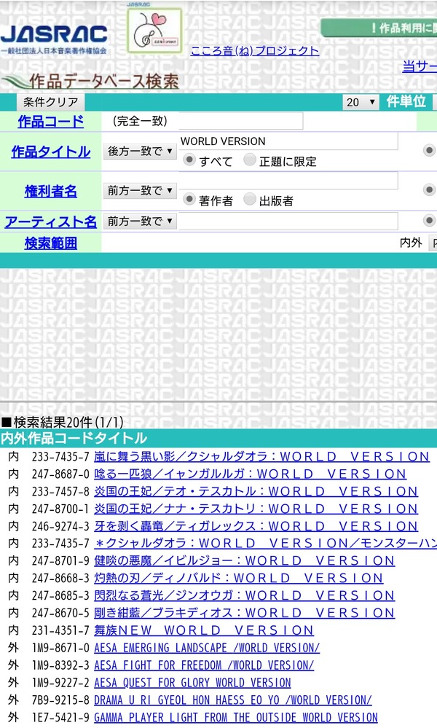This screenshot has height=728, width=437.
Task: Focus the 作品コード (完全一致) input field
Action: tap(241, 121)
